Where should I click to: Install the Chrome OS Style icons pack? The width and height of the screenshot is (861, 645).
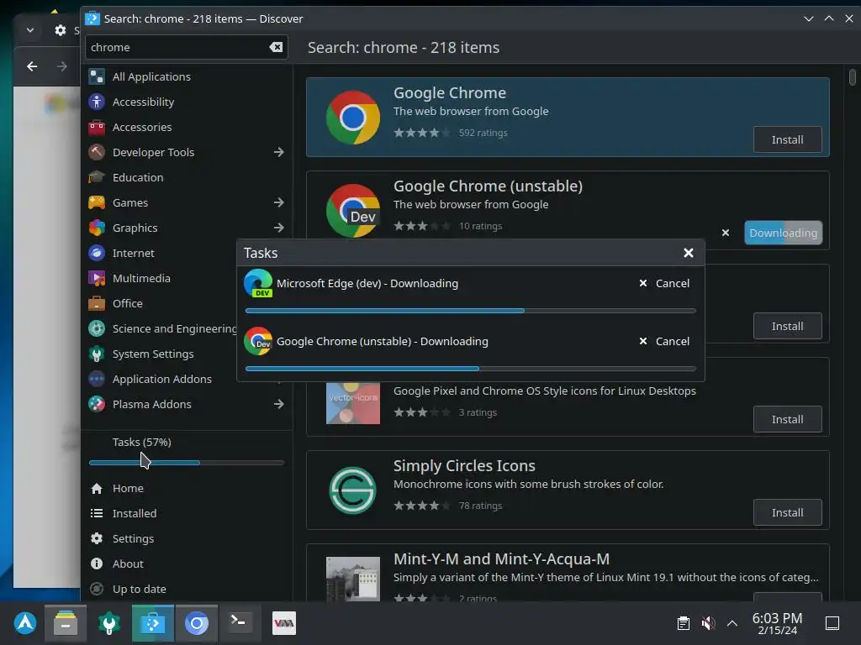click(x=787, y=420)
